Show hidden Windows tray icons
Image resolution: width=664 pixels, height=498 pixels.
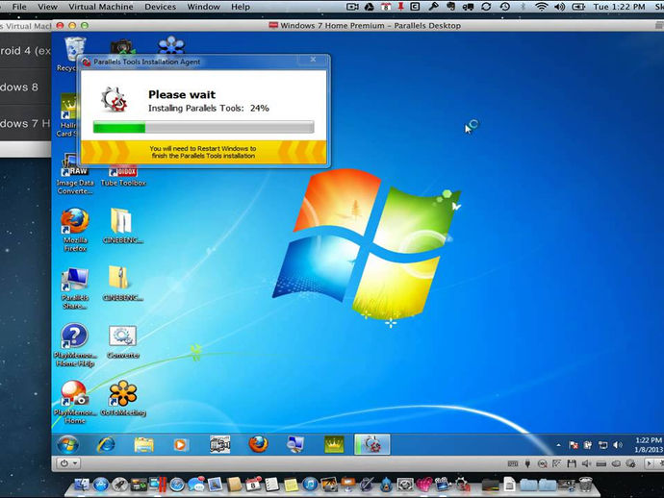(x=558, y=445)
